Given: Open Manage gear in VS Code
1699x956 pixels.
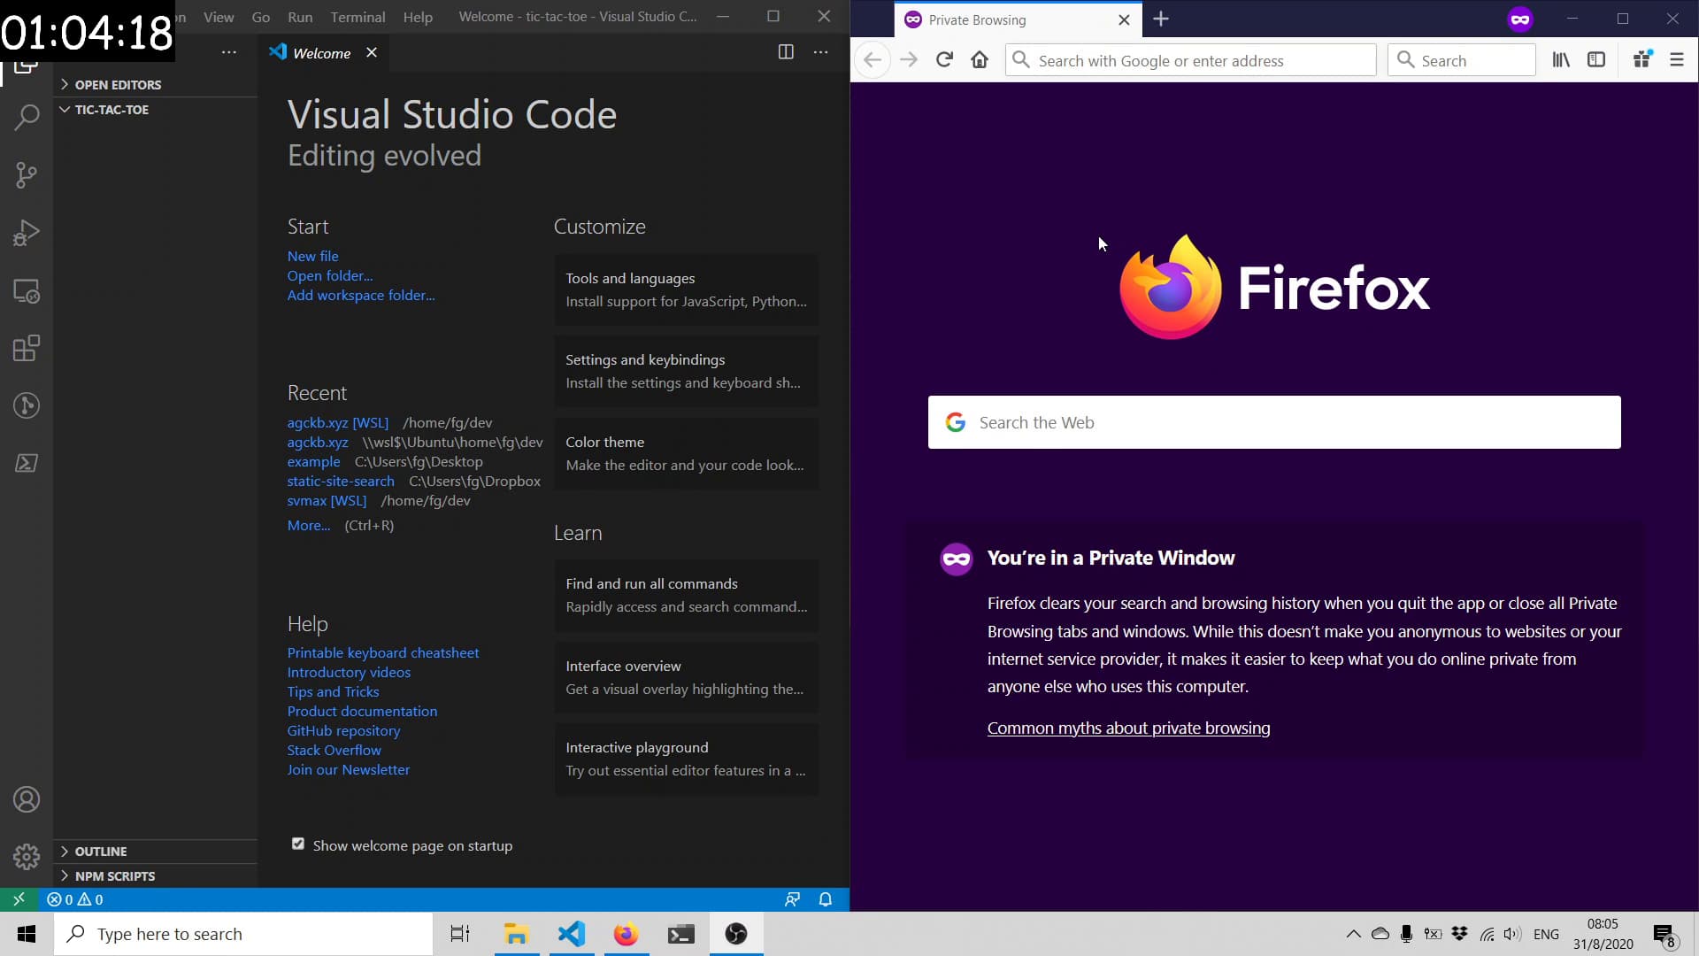Looking at the screenshot, I should (27, 857).
